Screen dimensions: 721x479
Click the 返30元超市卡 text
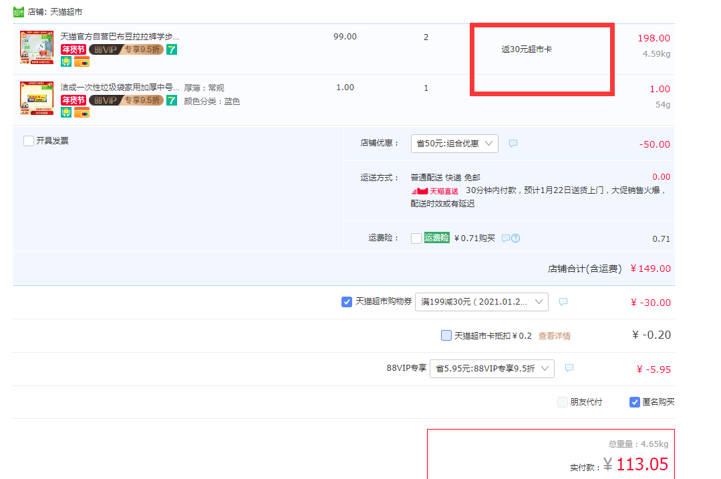pos(527,49)
